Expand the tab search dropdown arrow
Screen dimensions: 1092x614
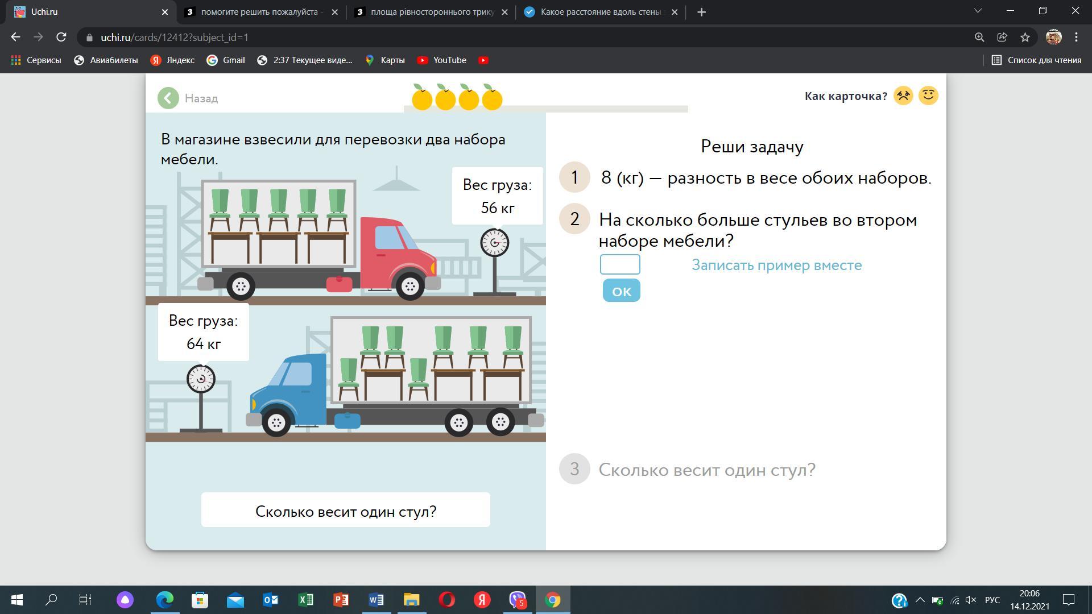click(x=979, y=11)
